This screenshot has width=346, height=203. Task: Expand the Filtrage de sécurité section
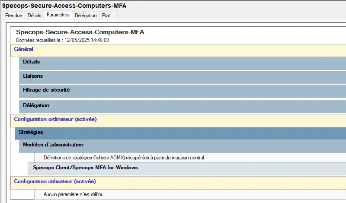pos(47,90)
